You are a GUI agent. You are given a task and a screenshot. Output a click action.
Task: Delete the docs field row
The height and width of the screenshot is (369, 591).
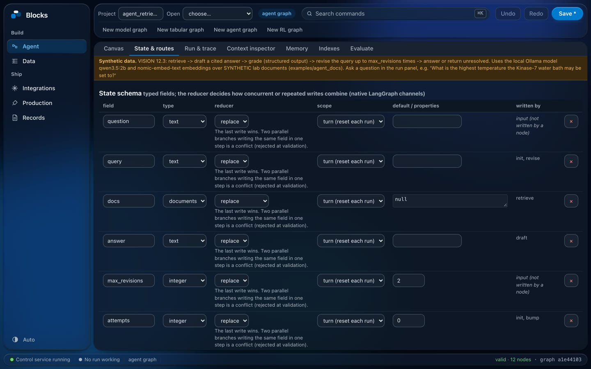coord(571,201)
